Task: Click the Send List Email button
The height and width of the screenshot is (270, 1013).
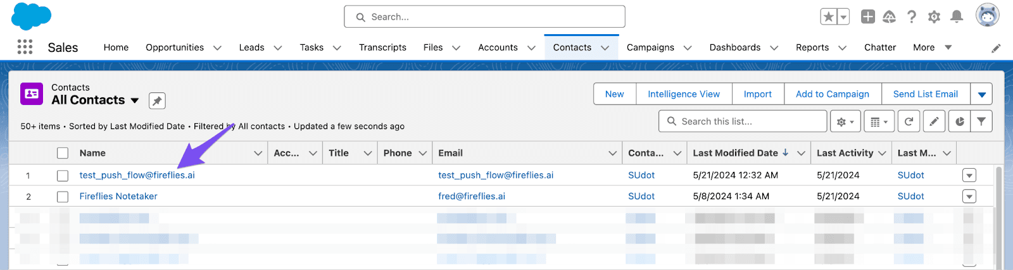Action: pos(926,94)
